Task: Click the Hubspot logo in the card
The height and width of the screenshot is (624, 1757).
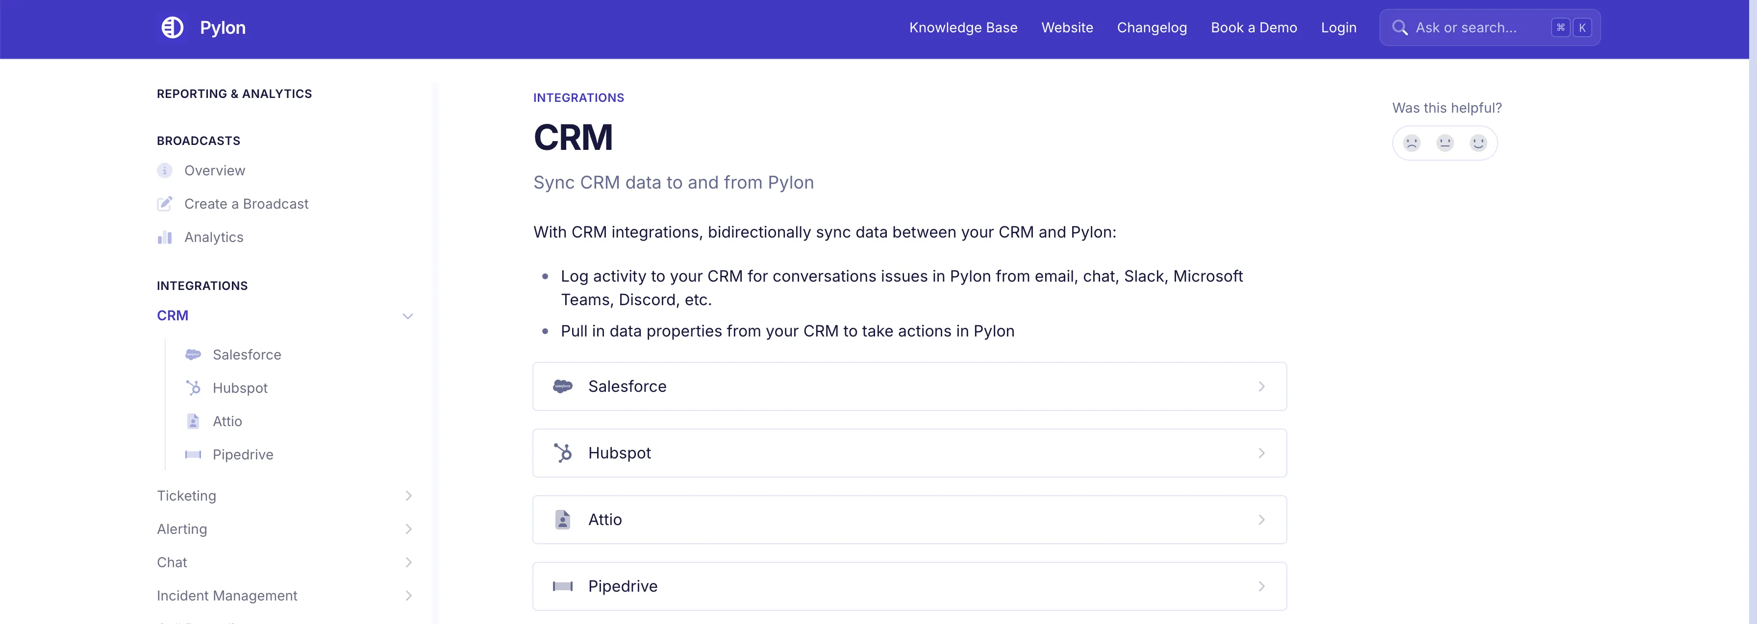Action: [563, 453]
